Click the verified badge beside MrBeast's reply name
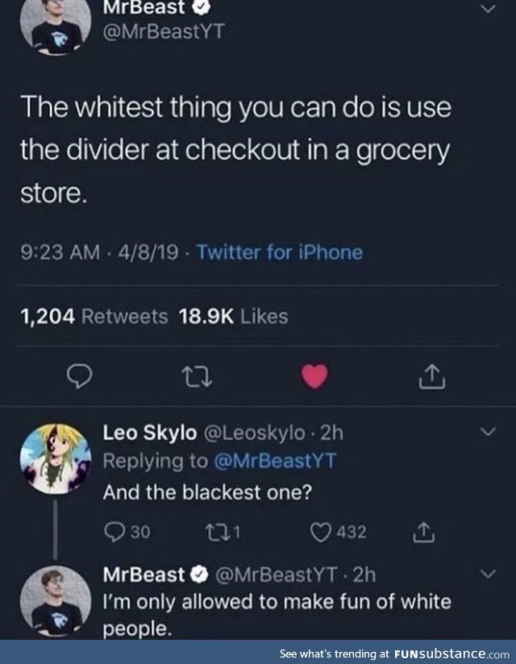The image size is (516, 664). pos(199,575)
